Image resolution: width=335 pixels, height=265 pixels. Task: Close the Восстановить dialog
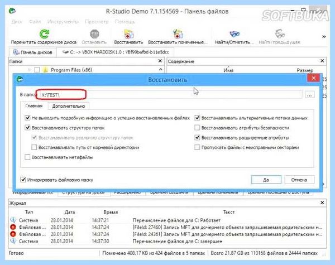coord(313,78)
